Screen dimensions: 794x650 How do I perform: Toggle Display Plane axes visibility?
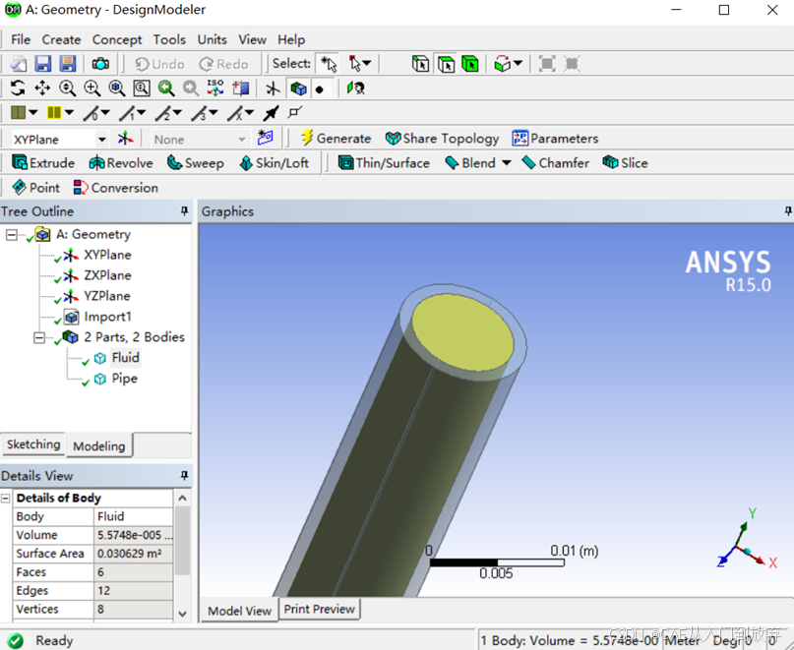[273, 89]
